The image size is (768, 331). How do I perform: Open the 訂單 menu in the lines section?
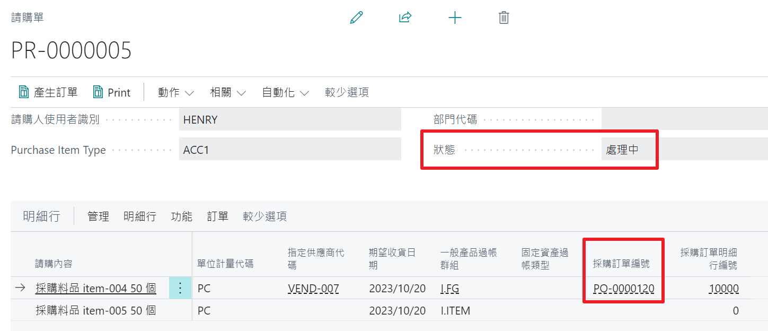[x=217, y=216]
